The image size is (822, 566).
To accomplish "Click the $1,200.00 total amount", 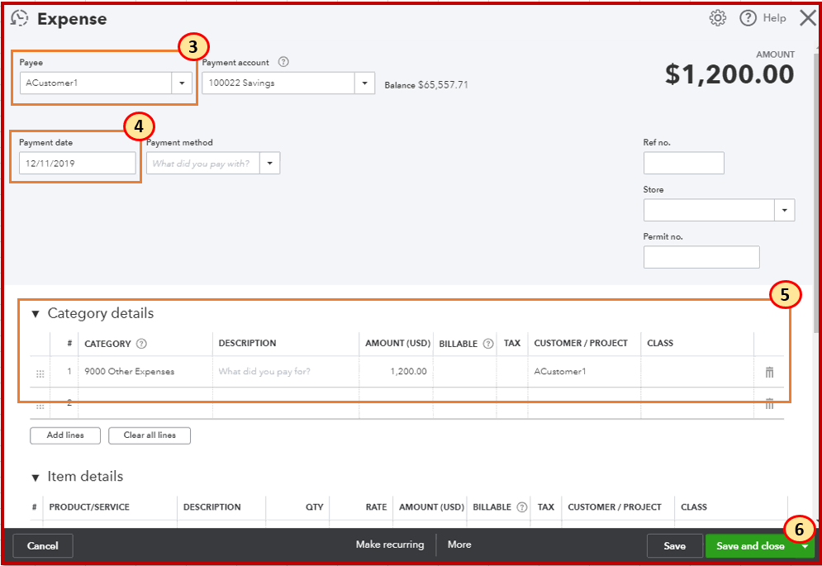I will 729,74.
